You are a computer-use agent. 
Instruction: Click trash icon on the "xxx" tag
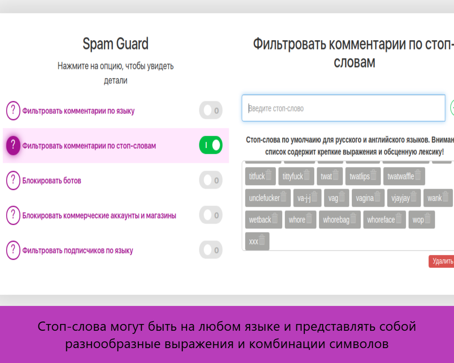(262, 241)
